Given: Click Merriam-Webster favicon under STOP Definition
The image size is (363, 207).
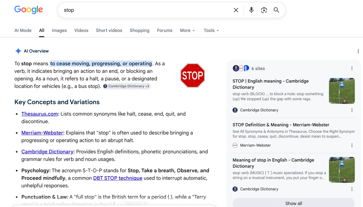Looking at the screenshot, I should coord(235,145).
